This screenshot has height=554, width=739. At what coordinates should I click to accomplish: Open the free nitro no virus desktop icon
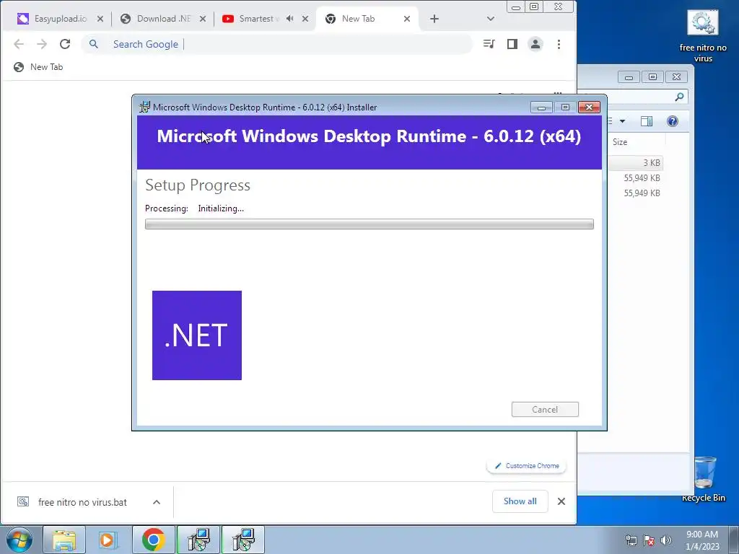coord(703,36)
